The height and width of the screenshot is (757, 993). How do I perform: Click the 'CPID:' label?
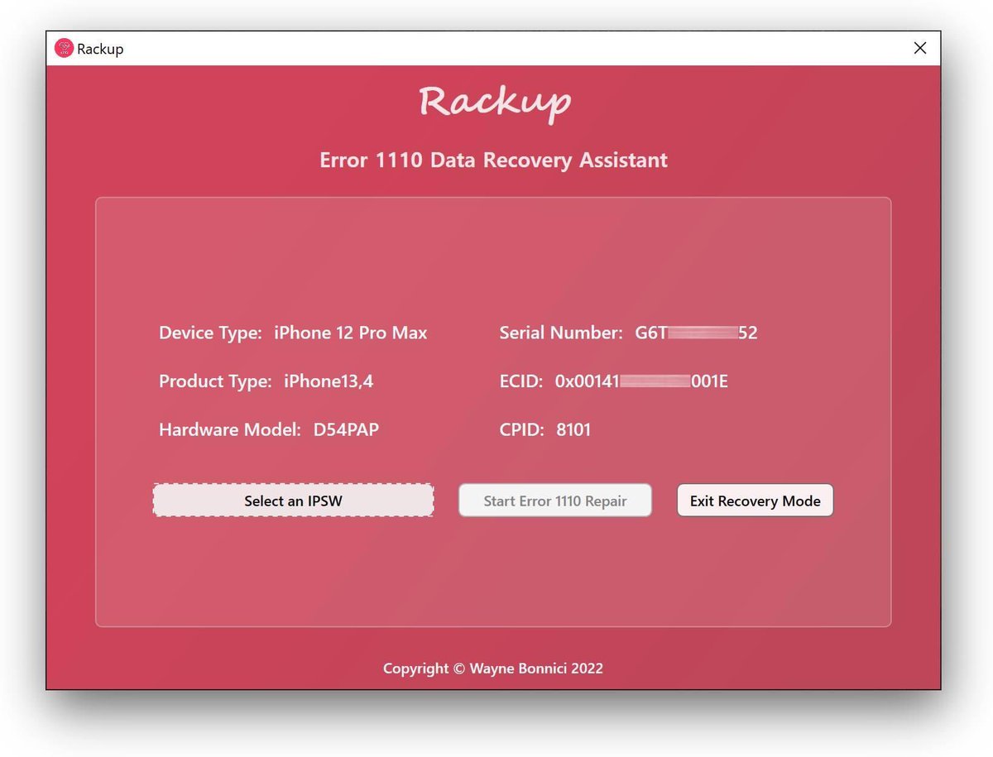[x=522, y=429]
